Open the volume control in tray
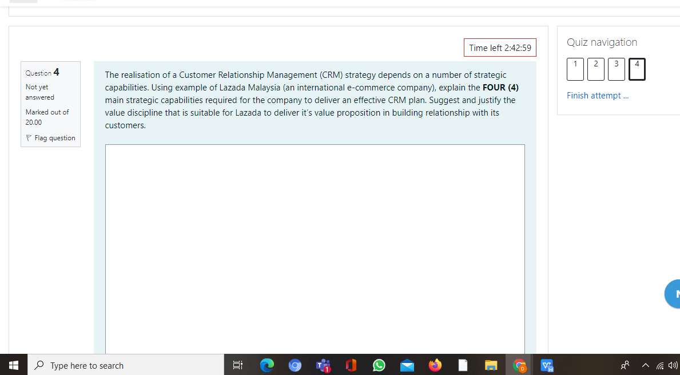The image size is (680, 375). click(x=674, y=365)
